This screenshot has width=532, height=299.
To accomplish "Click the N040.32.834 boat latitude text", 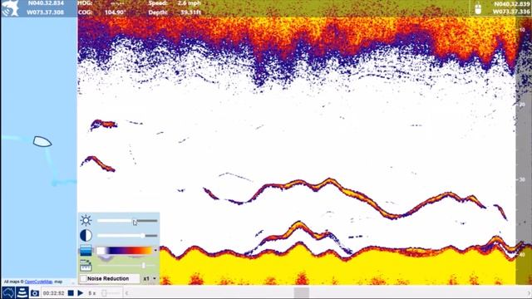I will [x=46, y=3].
